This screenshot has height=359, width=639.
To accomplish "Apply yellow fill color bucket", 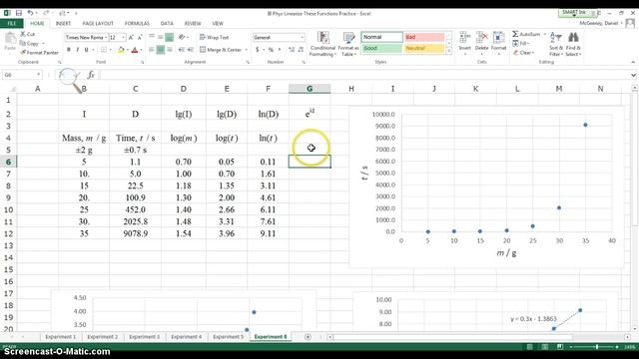I will [x=121, y=50].
